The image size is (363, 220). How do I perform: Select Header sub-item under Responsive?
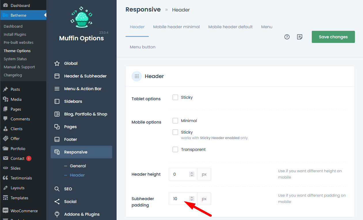pyautogui.click(x=77, y=175)
